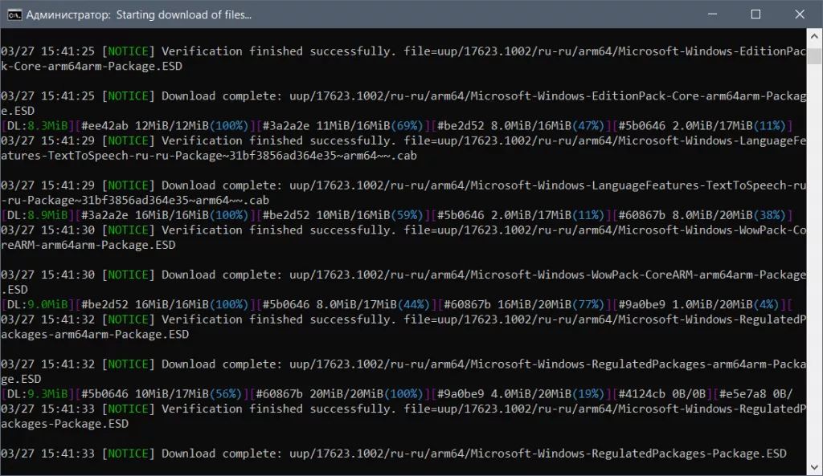
Task: Click the '#9a0be9 4.0MiB/20MiB(19%)' progress entry
Action: pos(521,393)
